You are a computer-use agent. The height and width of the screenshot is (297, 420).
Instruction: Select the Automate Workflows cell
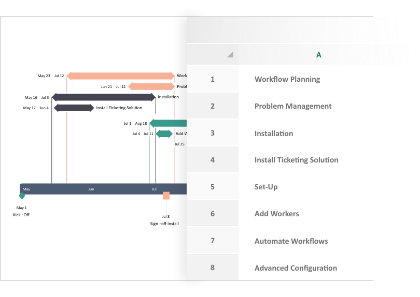[x=291, y=241]
